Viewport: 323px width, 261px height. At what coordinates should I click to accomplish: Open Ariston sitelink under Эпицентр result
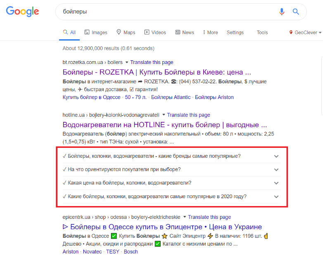tap(71, 252)
